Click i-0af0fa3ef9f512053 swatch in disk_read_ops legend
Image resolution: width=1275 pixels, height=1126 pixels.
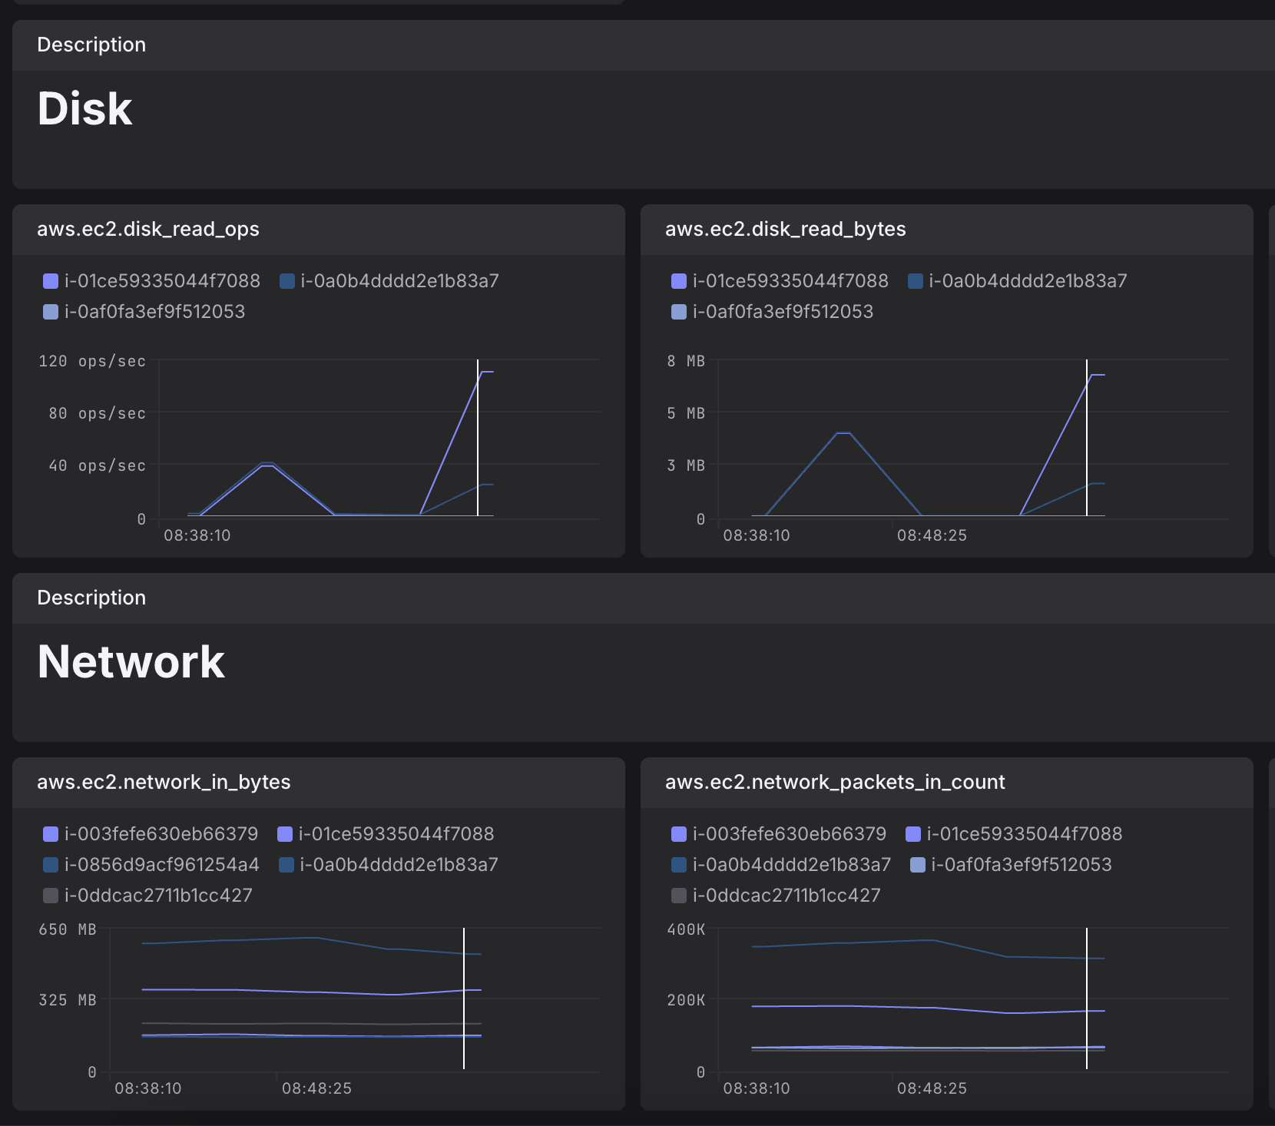51,312
